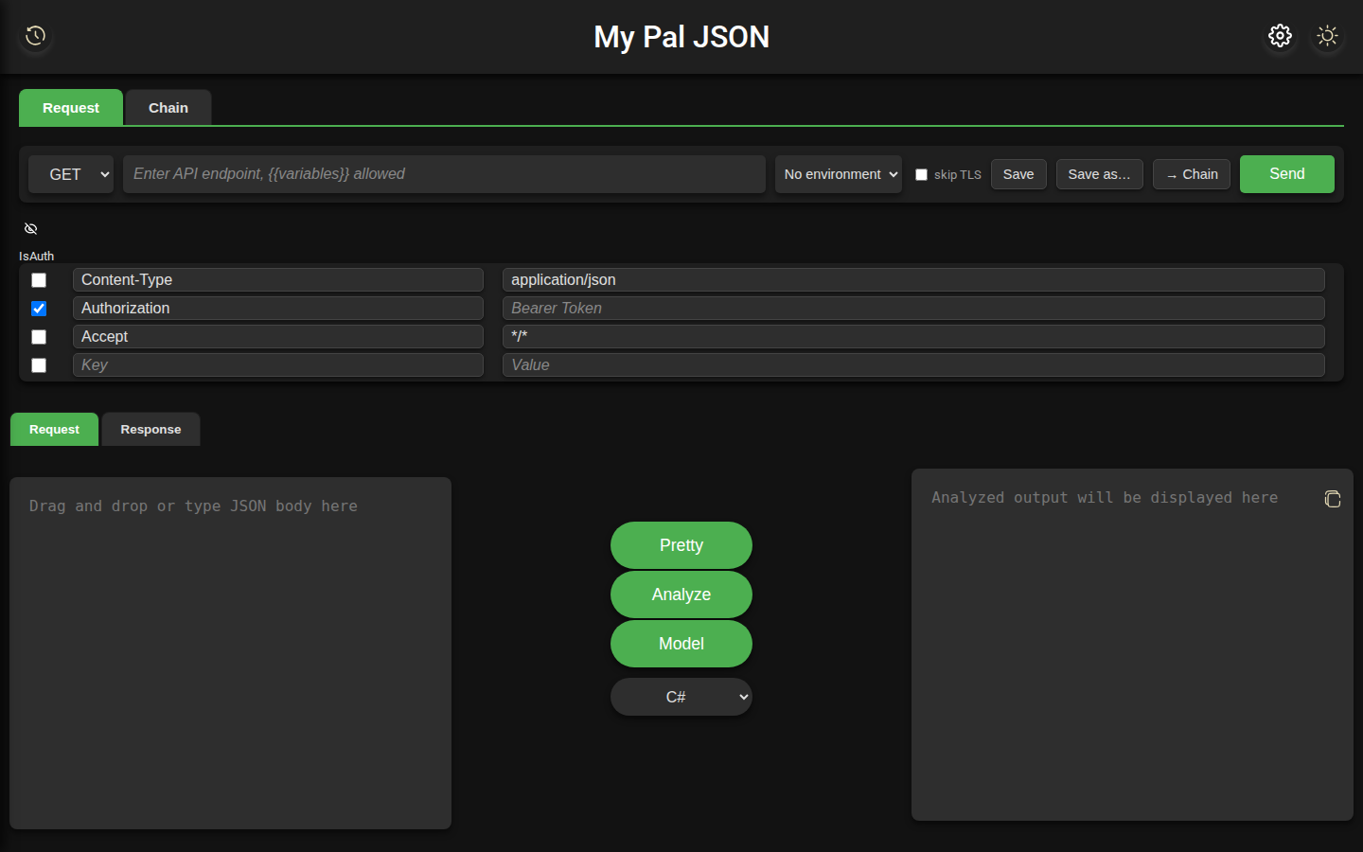Click the Analyze button
This screenshot has width=1363, height=852.
coord(681,595)
